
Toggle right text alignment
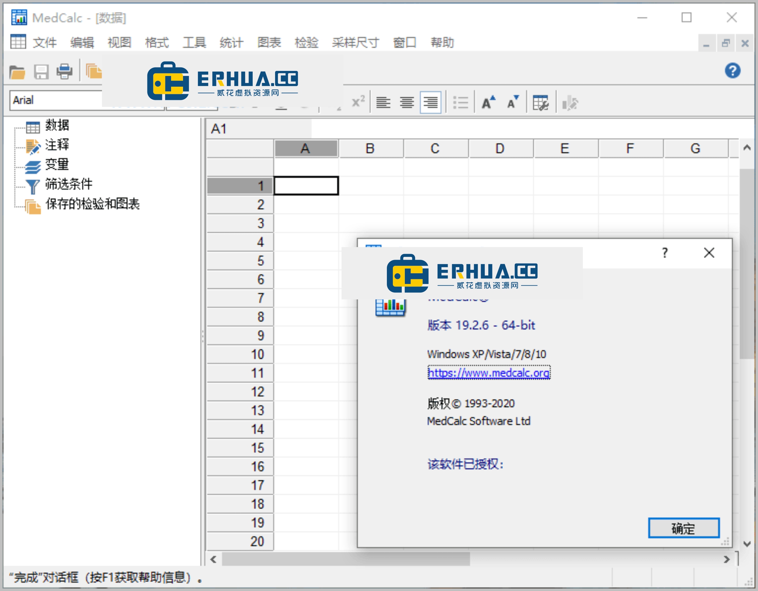430,102
